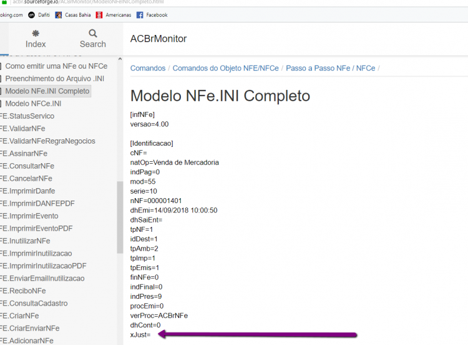This screenshot has height=345, width=468.
Task: Click the 'Modelo NFe.INI Completo' page heading
Action: pos(220,96)
